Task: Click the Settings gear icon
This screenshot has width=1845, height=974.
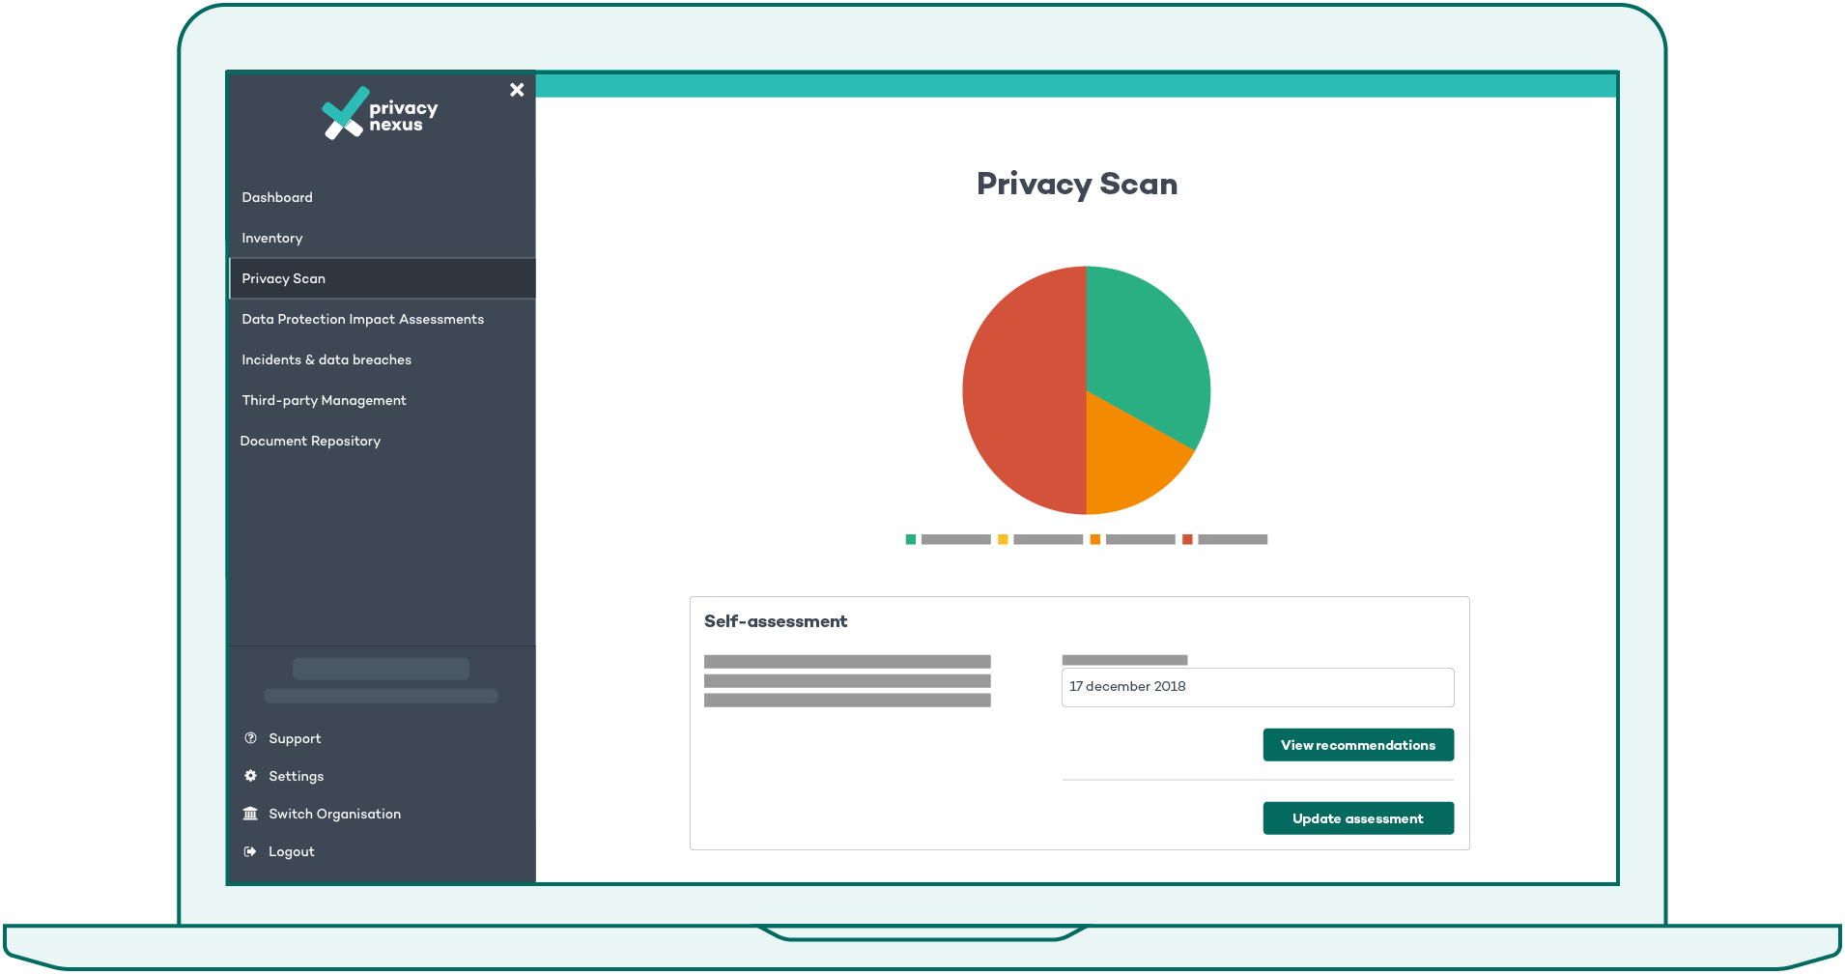Action: coord(250,776)
